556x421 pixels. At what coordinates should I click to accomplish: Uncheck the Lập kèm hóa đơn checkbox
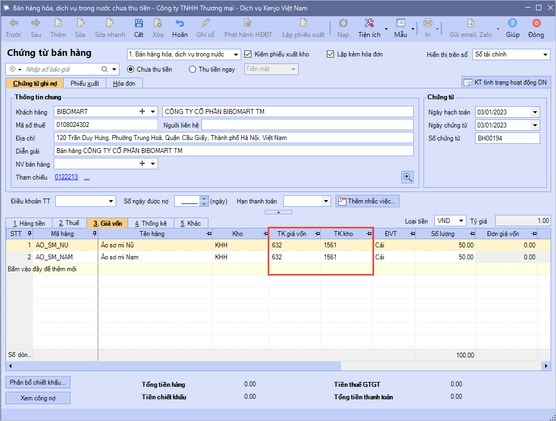pos(331,54)
